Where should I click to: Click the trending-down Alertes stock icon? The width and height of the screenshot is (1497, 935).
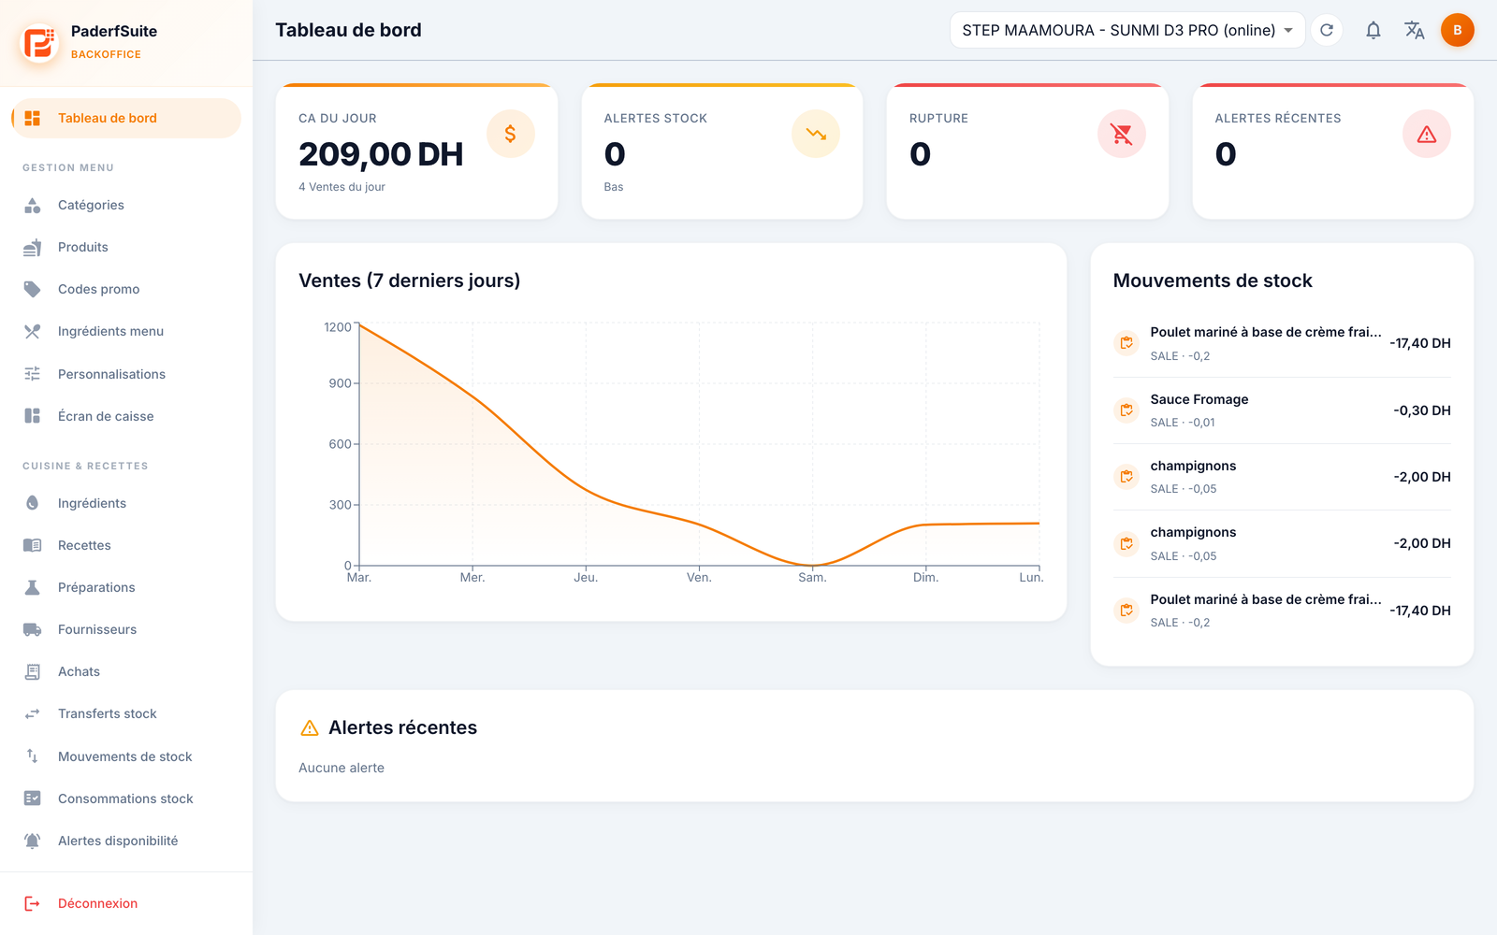[x=816, y=134]
